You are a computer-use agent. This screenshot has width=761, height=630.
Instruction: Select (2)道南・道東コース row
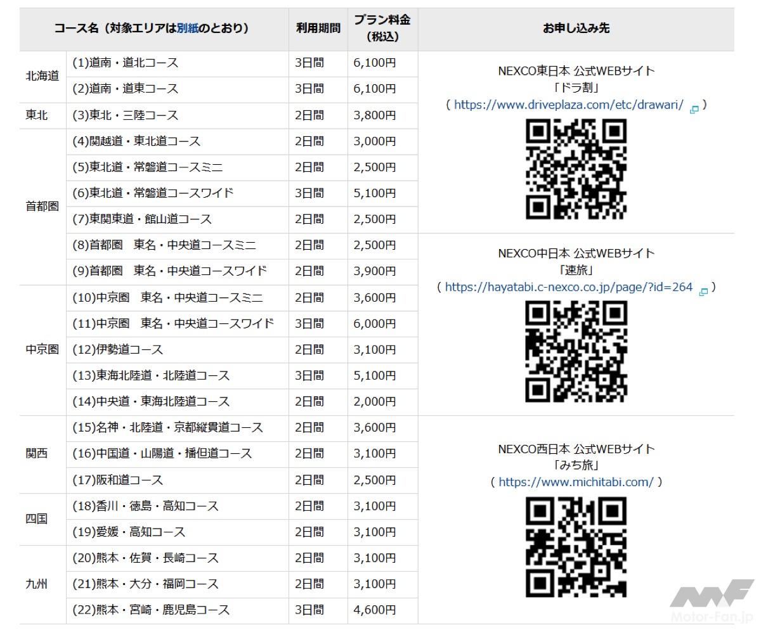[x=177, y=89]
